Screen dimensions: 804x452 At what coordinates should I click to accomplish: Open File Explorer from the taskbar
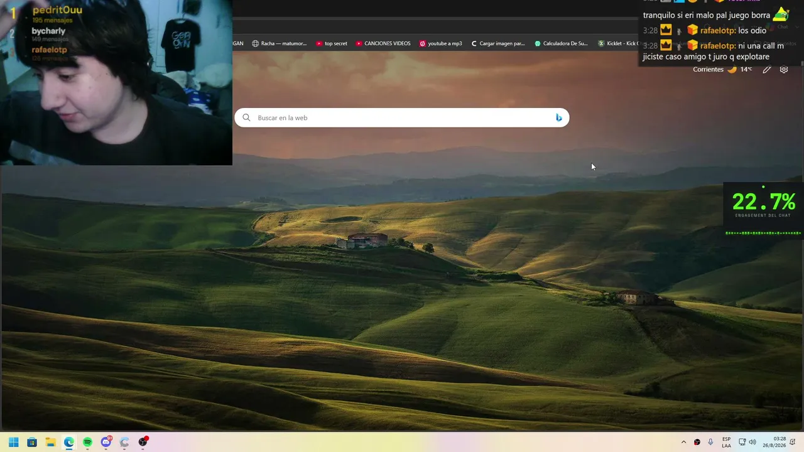[x=50, y=442]
